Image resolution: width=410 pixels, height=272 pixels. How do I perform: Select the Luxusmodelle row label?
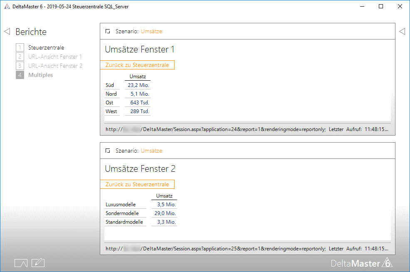(121, 205)
